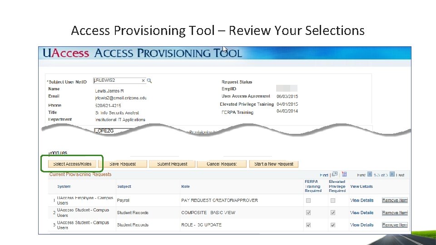The image size is (436, 245).
Task: Start a New Request button
Action: [273, 164]
